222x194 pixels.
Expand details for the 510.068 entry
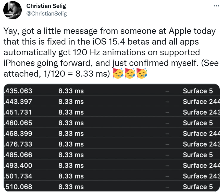(111, 187)
